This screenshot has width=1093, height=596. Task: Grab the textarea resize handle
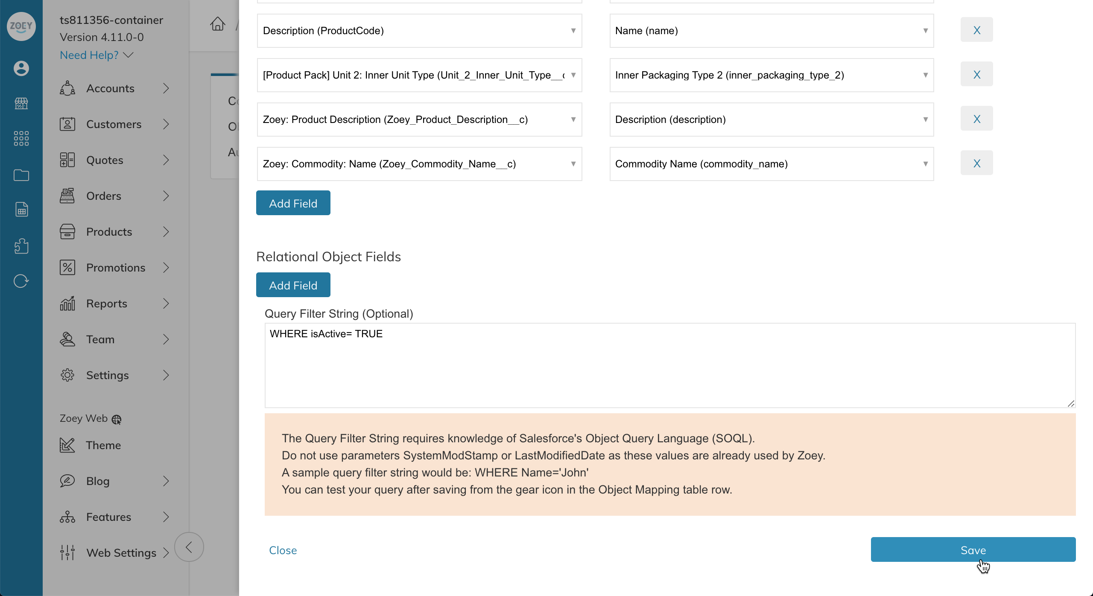pyautogui.click(x=1071, y=403)
